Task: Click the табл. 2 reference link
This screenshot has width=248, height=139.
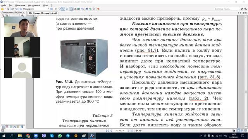Action: pyautogui.click(x=198, y=98)
